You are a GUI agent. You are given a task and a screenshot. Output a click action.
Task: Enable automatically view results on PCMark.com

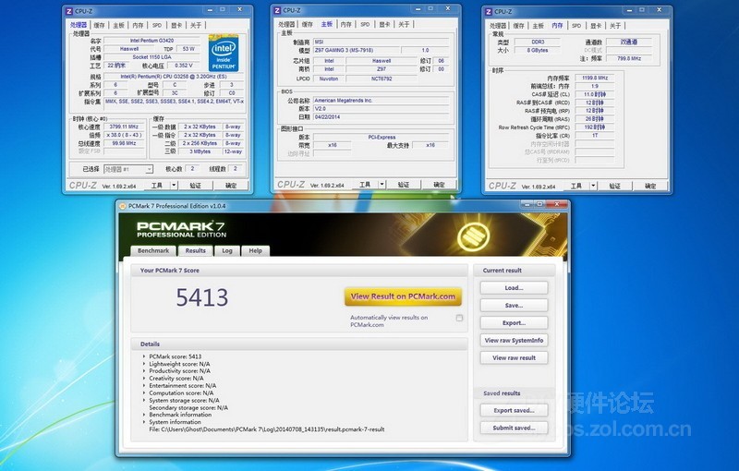click(x=459, y=318)
